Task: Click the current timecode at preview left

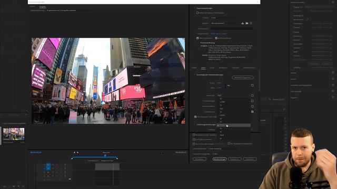Action: pyautogui.click(x=36, y=152)
